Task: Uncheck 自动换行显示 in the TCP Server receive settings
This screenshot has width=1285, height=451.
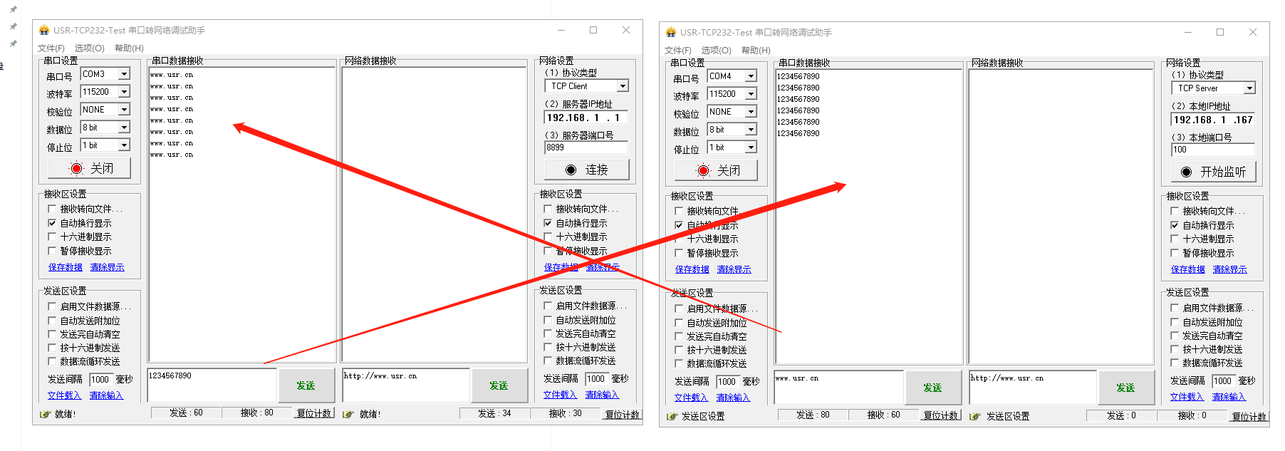Action: [1175, 225]
